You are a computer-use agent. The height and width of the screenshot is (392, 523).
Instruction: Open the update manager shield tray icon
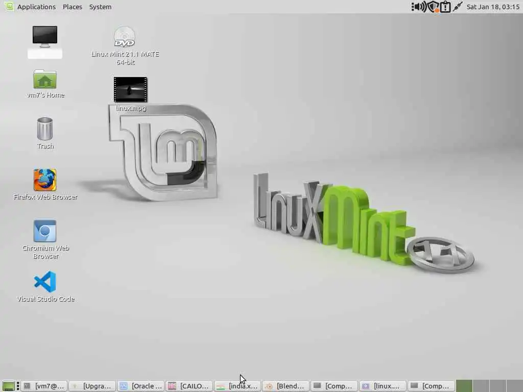tap(433, 7)
